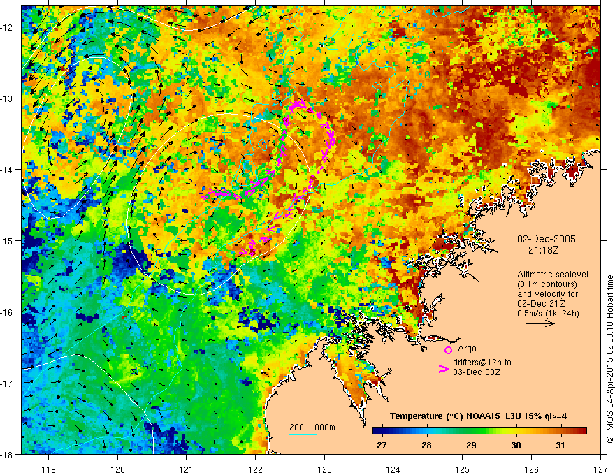Viewport: 615px width, 475px height.
Task: Click longitude axis label 123
Action: point(324,469)
